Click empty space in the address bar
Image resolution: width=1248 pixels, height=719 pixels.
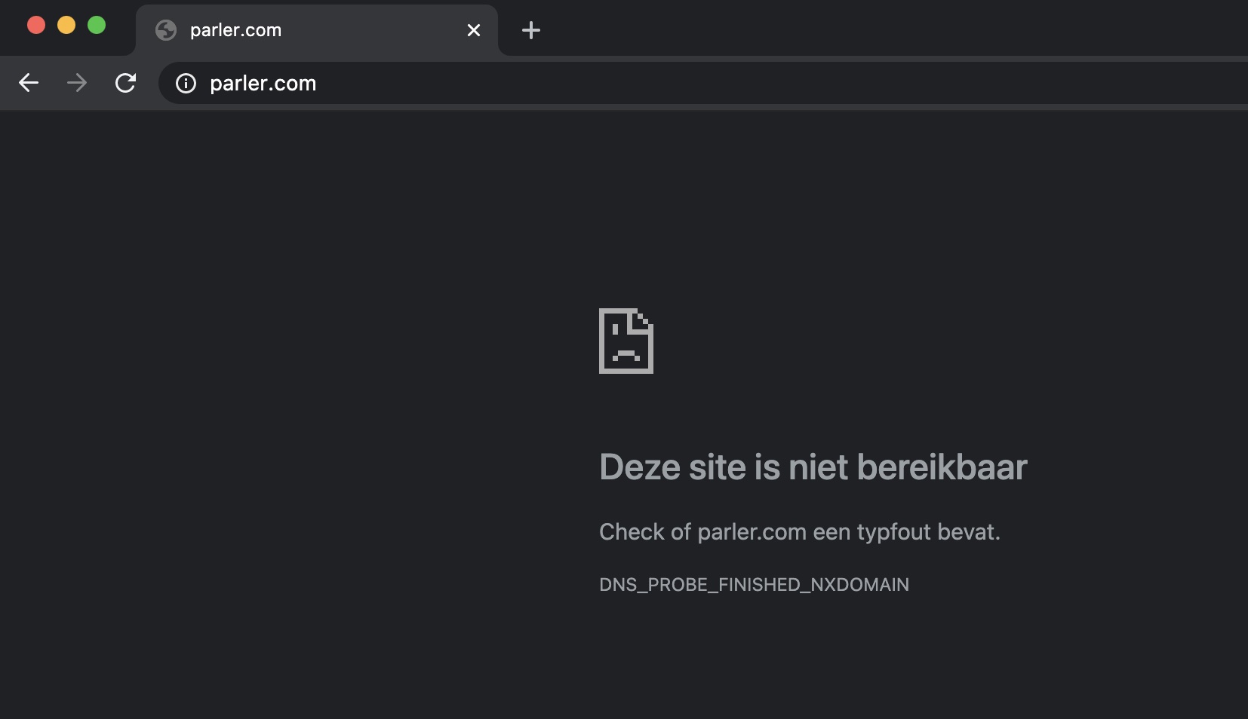click(x=755, y=83)
